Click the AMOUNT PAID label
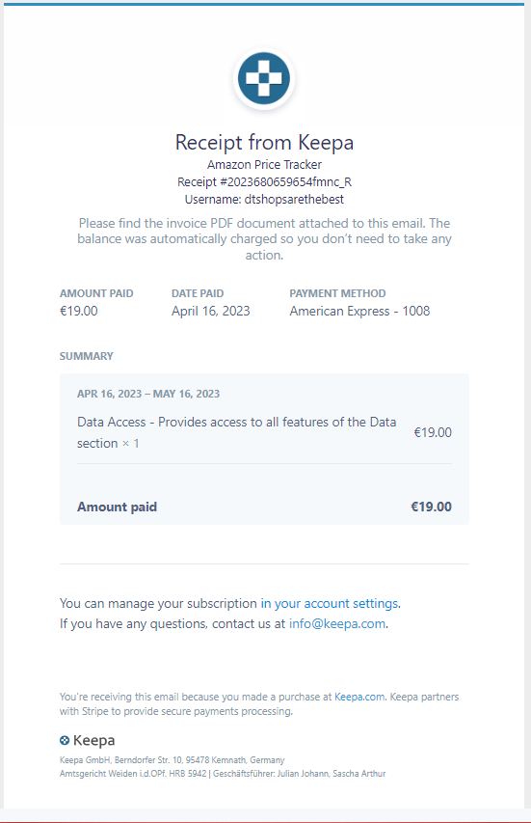The image size is (531, 823). [x=96, y=293]
